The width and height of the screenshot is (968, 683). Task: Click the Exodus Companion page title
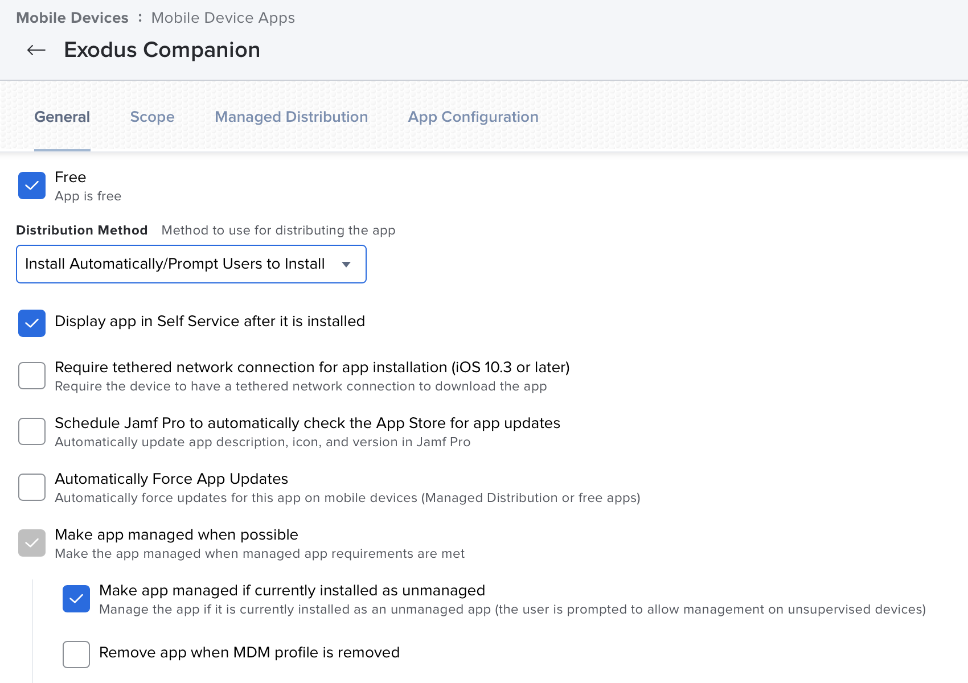pos(162,50)
